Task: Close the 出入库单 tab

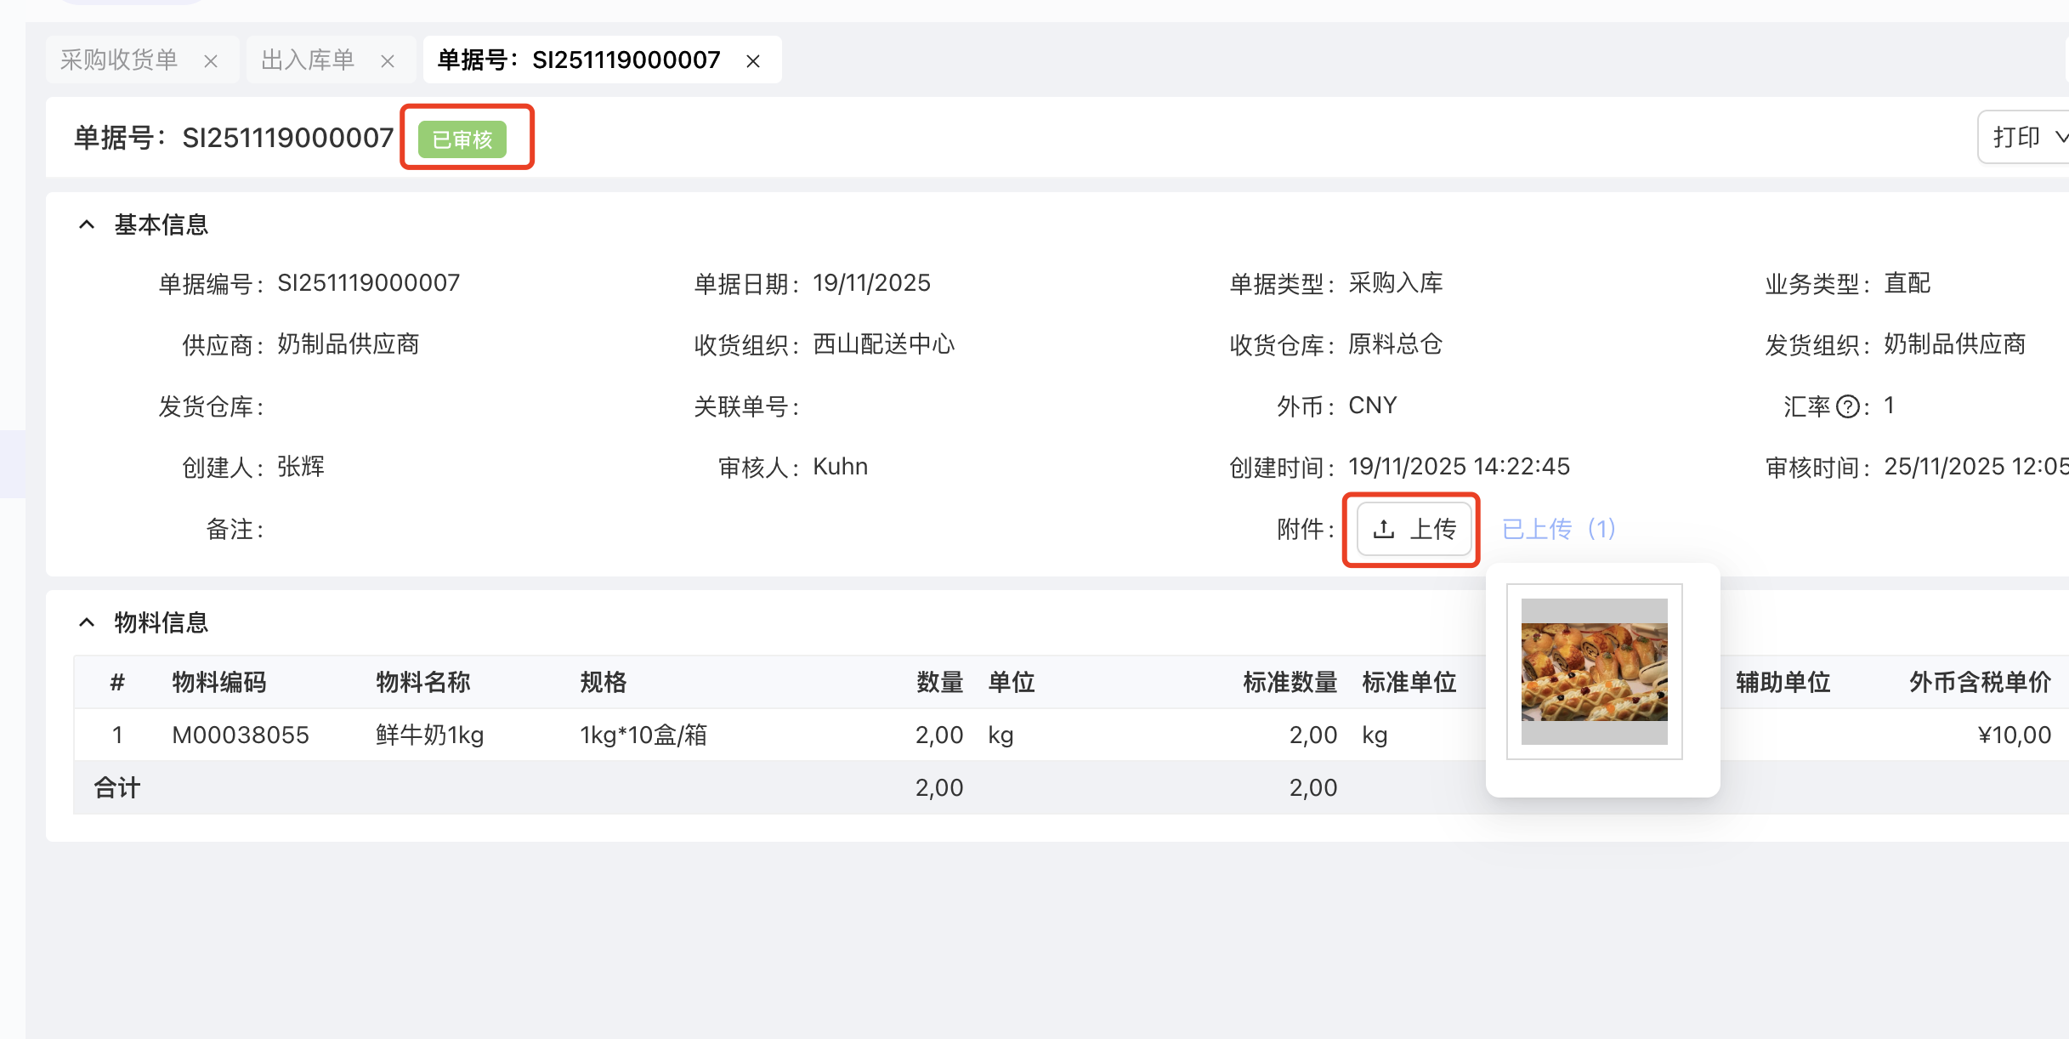Action: click(x=388, y=61)
